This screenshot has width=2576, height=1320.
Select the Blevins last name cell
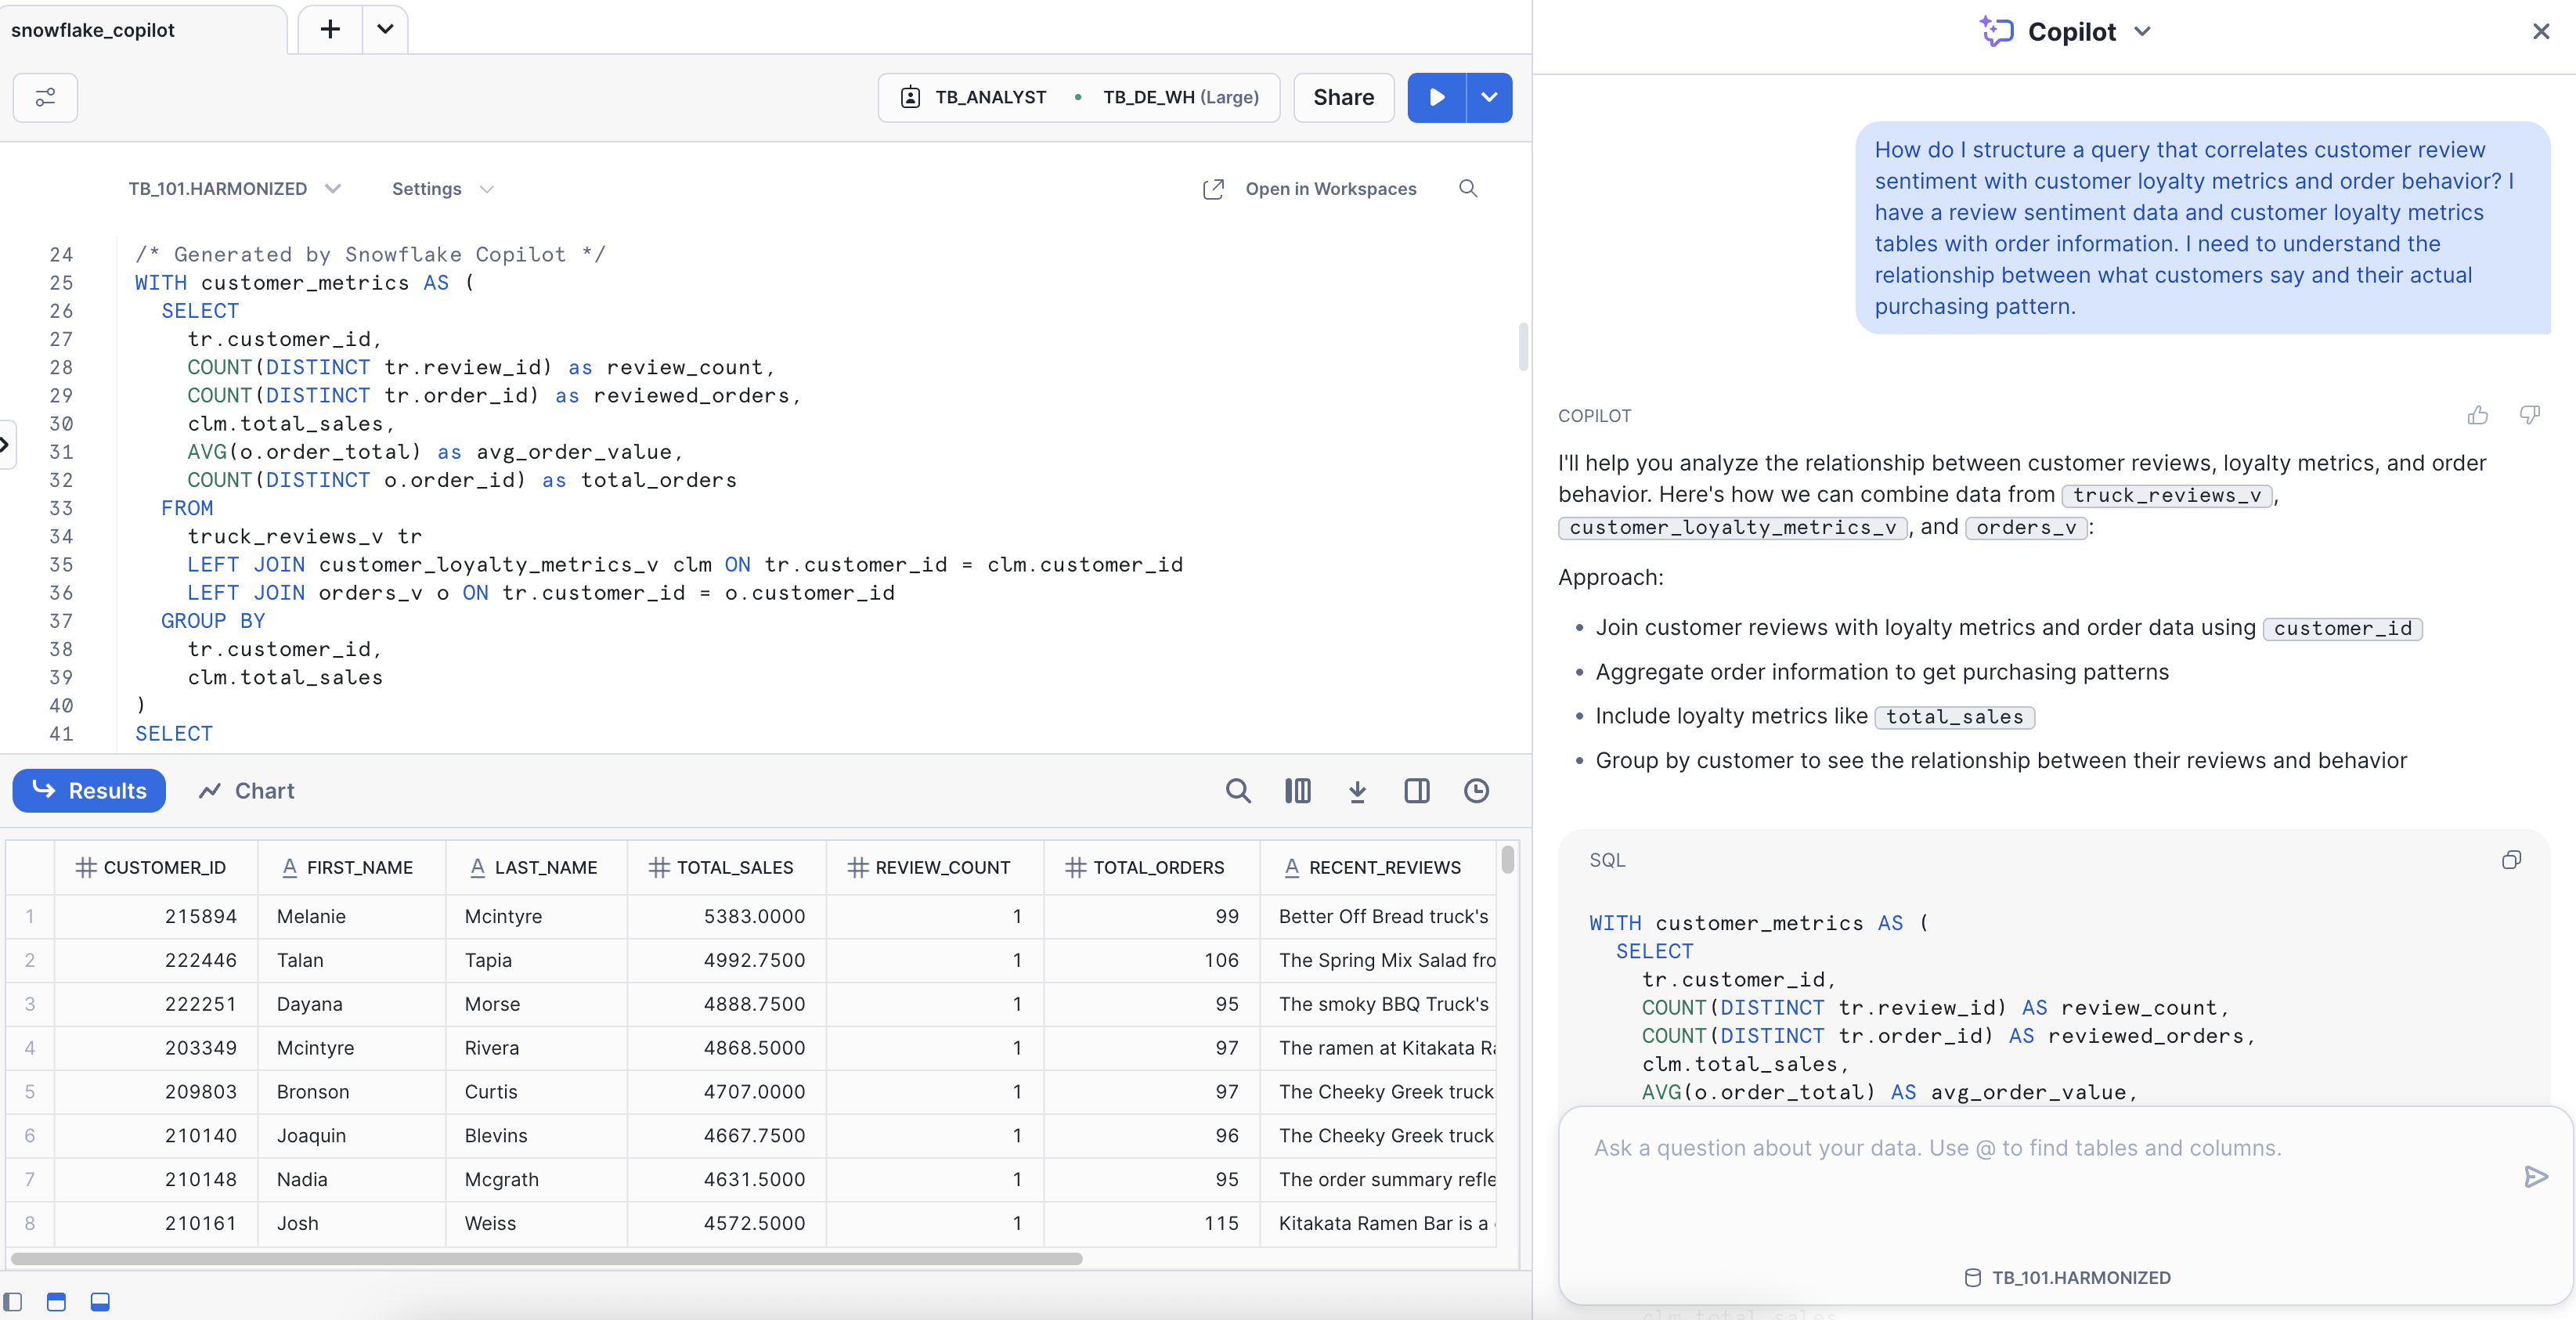536,1136
